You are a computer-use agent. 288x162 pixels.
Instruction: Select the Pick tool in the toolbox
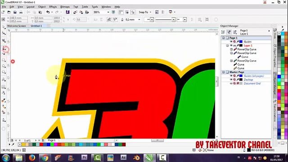(4, 27)
